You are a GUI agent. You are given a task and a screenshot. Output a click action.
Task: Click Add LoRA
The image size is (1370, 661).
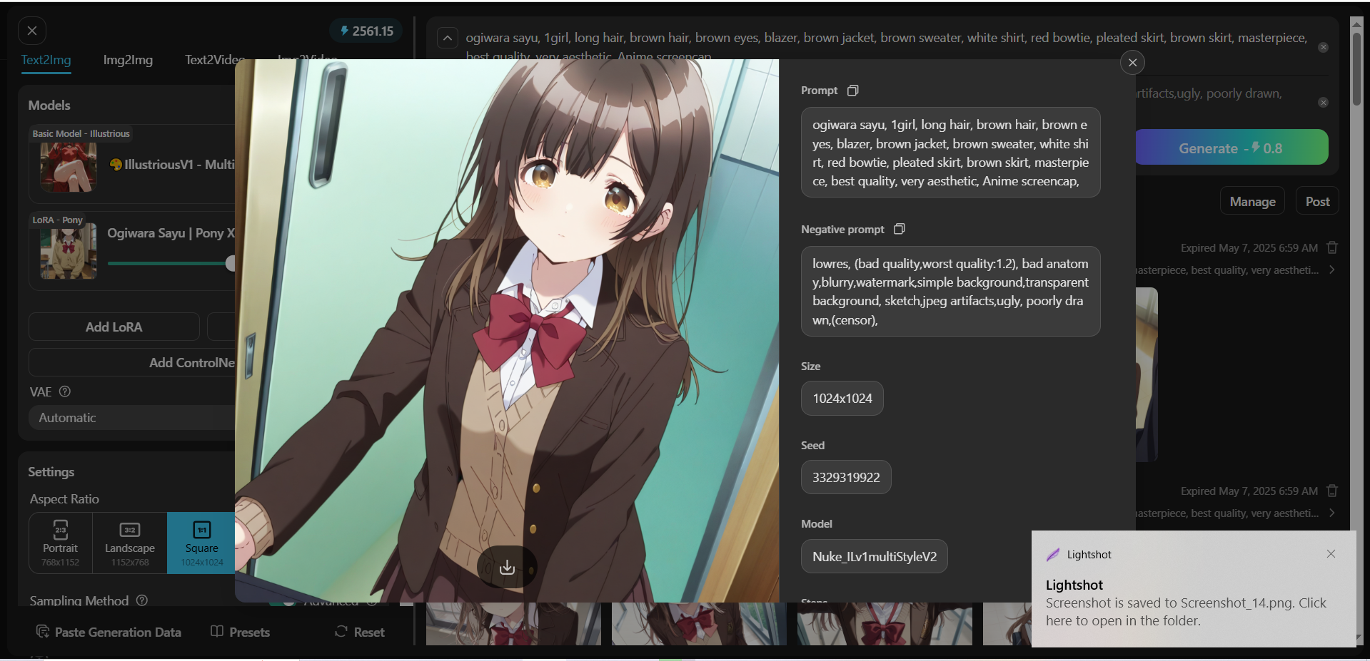click(114, 327)
